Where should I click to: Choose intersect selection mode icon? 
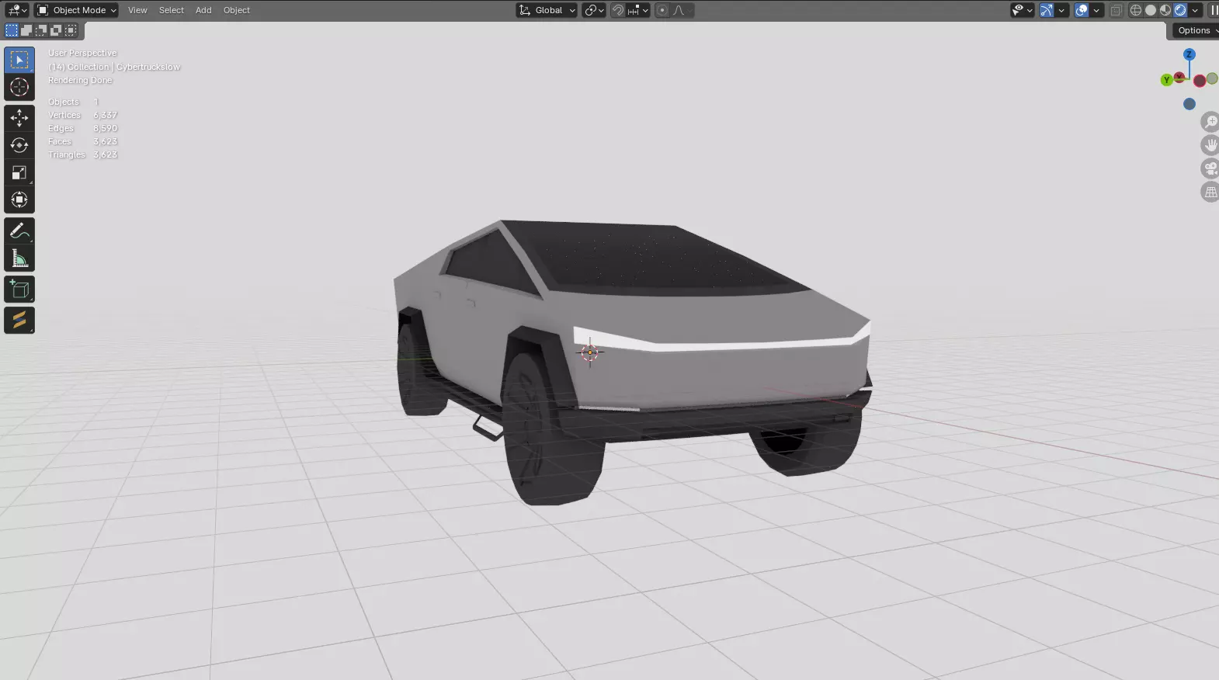pyautogui.click(x=71, y=30)
